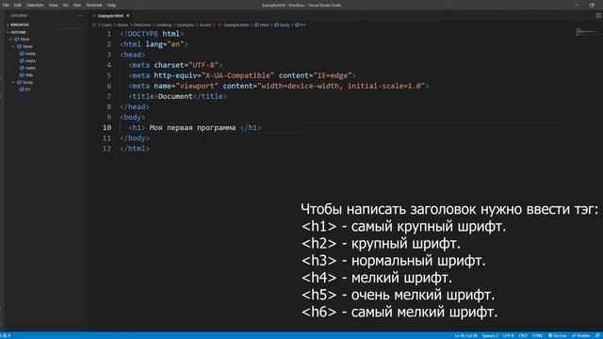Click the Prettier status item

point(580,335)
